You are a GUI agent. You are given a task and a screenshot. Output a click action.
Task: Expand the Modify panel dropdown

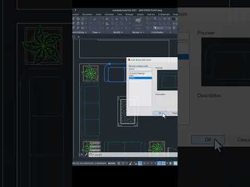coord(118,32)
